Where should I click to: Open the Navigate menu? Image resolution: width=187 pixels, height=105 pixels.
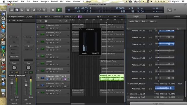[x=44, y=1]
